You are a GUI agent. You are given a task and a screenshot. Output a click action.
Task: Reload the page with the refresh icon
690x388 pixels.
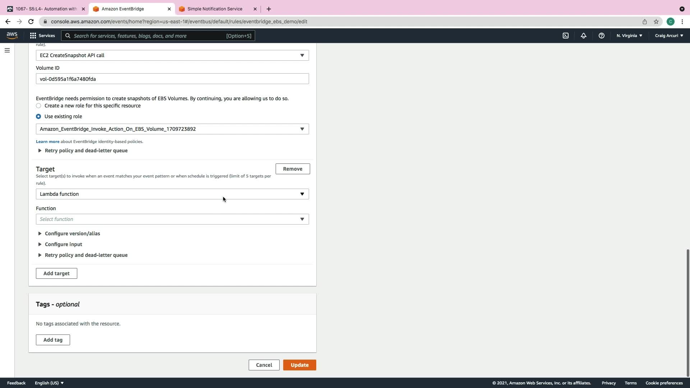point(31,22)
